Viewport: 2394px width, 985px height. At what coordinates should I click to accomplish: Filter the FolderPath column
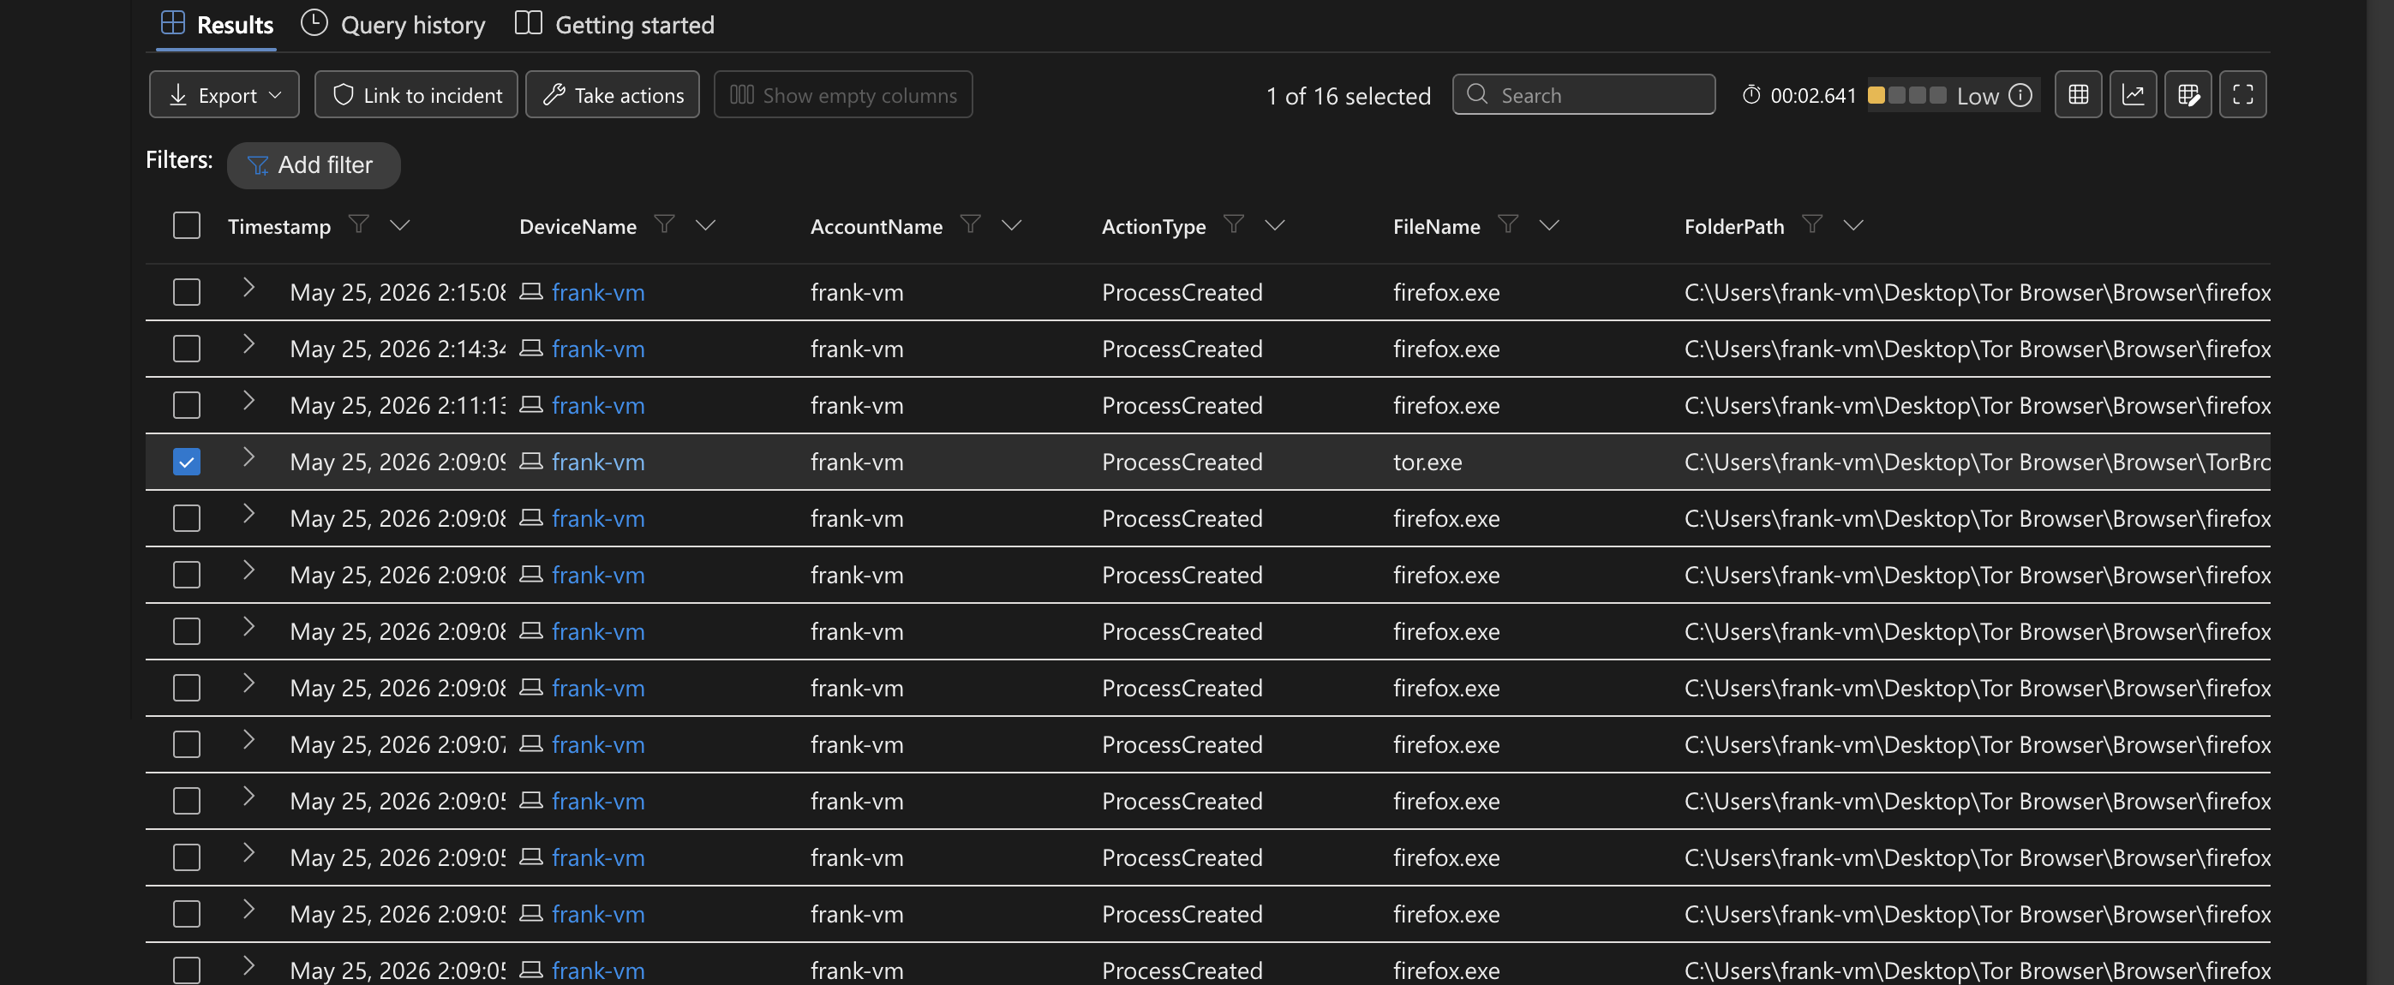[x=1812, y=224]
